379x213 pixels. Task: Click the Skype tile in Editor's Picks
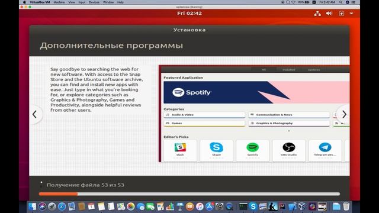click(216, 151)
